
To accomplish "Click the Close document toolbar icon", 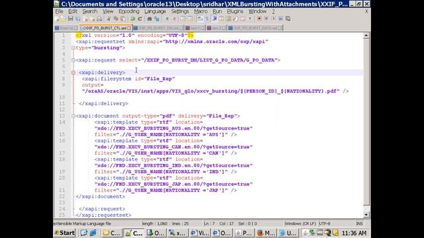I will click(85, 19).
